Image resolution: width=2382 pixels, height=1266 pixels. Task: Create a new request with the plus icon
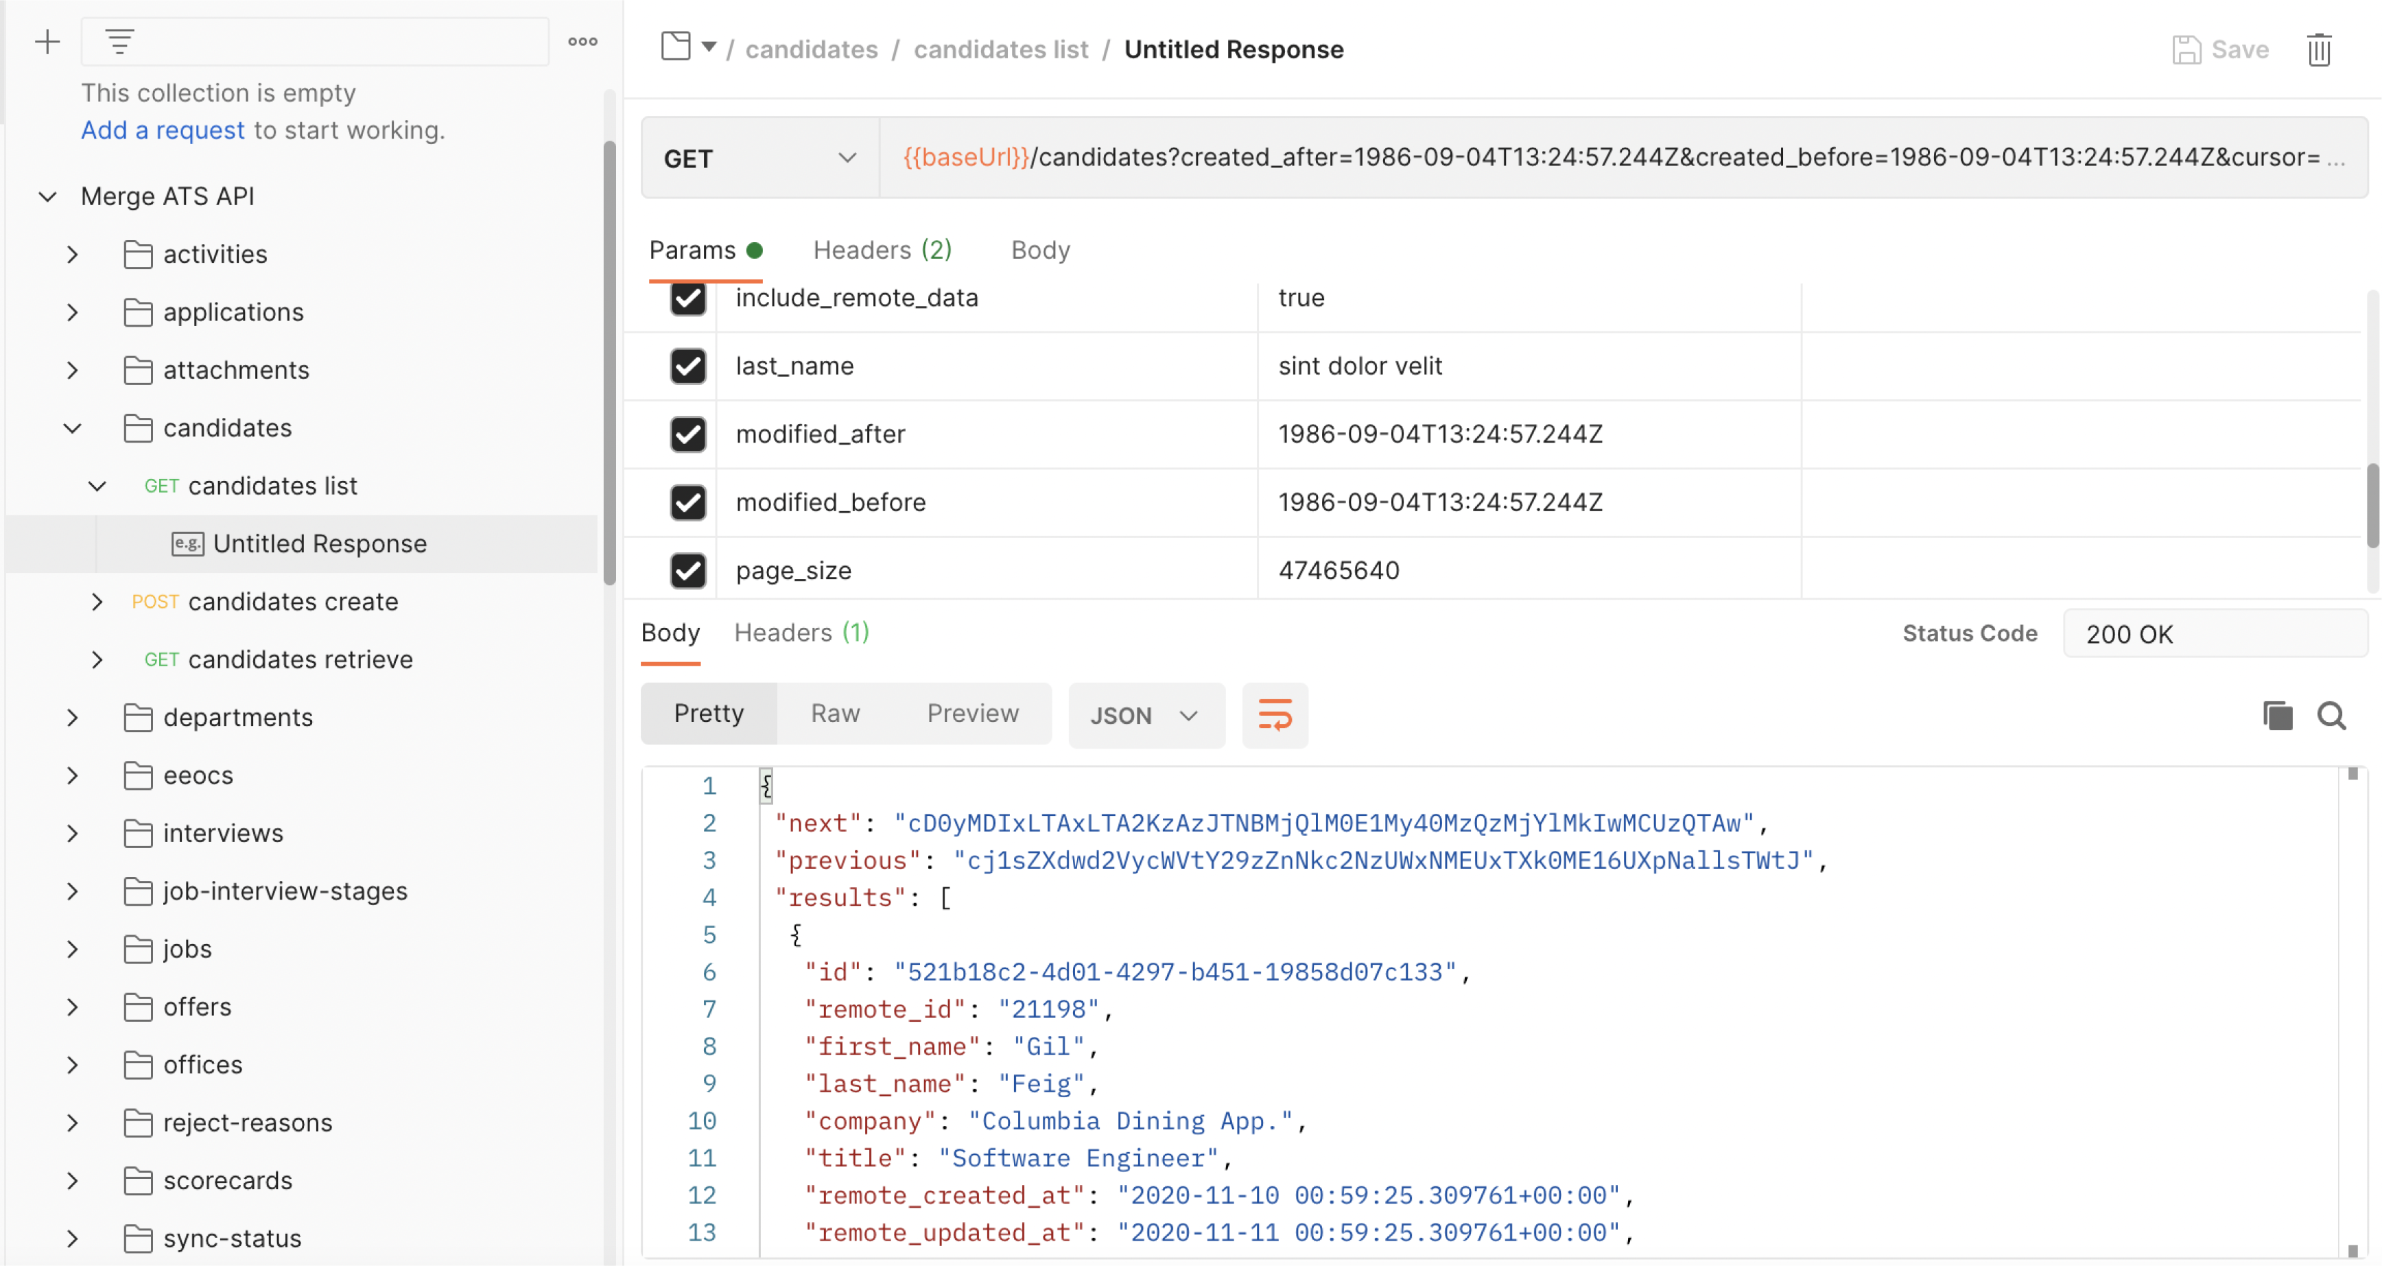click(x=46, y=40)
